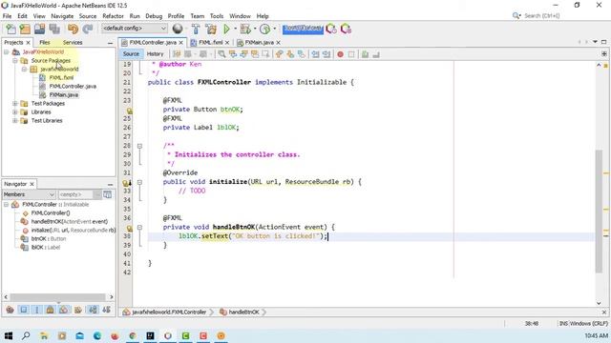
Task: Click the Find Next Occurrence editor icon
Action: (243, 54)
